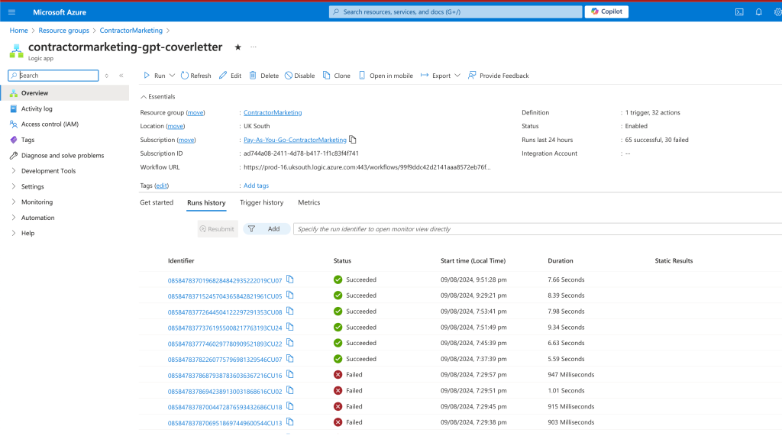The width and height of the screenshot is (782, 436).
Task: Edit the logic app
Action: click(231, 76)
